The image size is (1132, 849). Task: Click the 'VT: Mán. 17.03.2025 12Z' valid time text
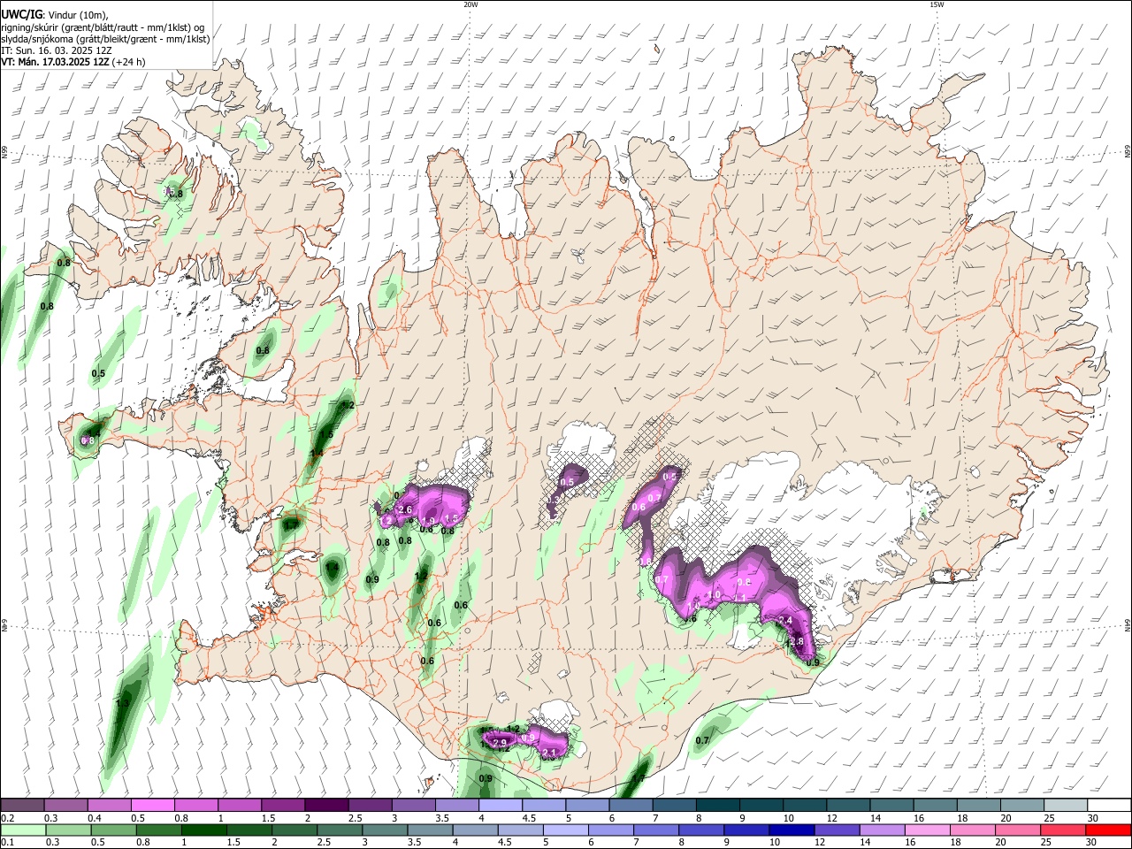[x=56, y=62]
